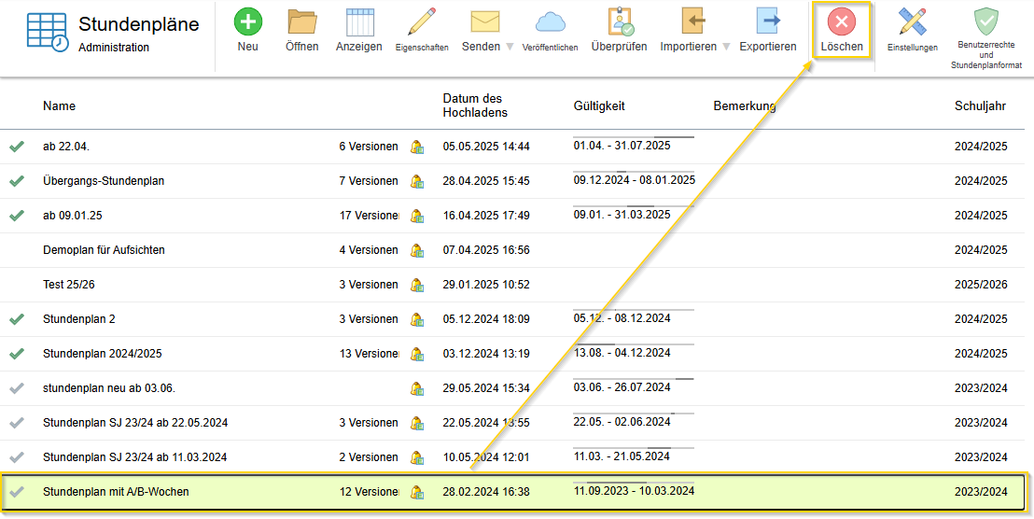
Task: Click the Anzeigen grid icon
Action: [x=360, y=21]
